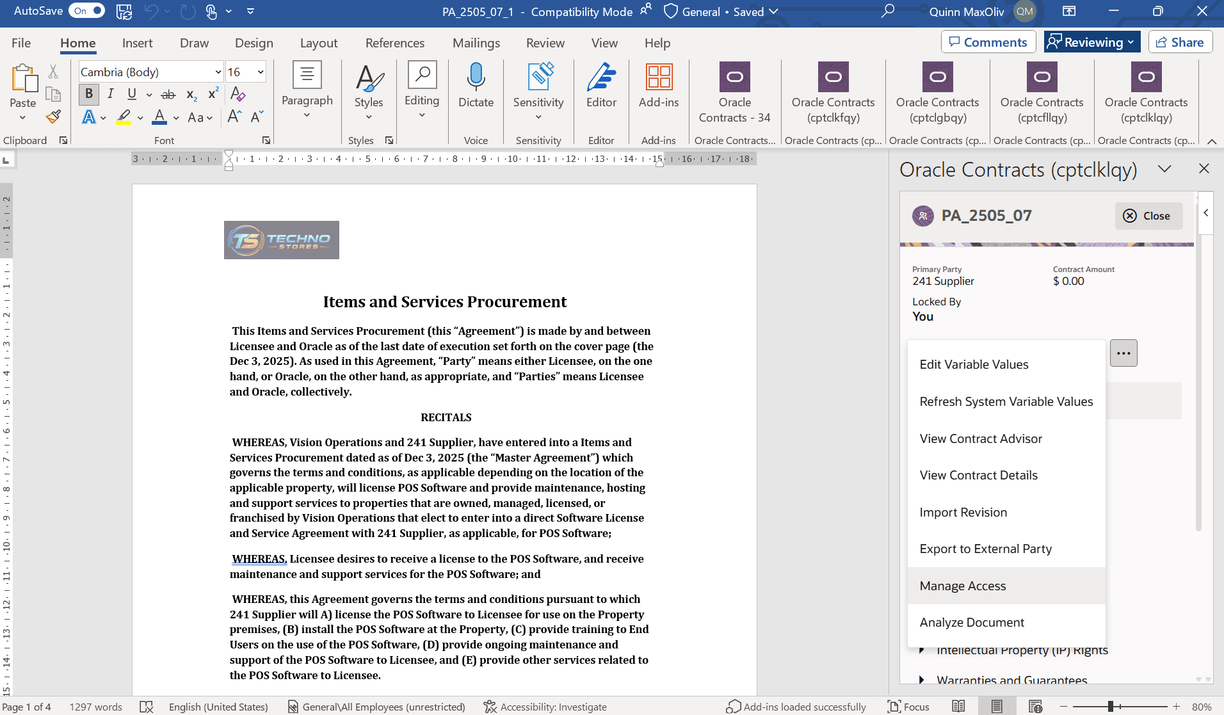Select Export to External Party
1224x715 pixels.
coord(1006,549)
